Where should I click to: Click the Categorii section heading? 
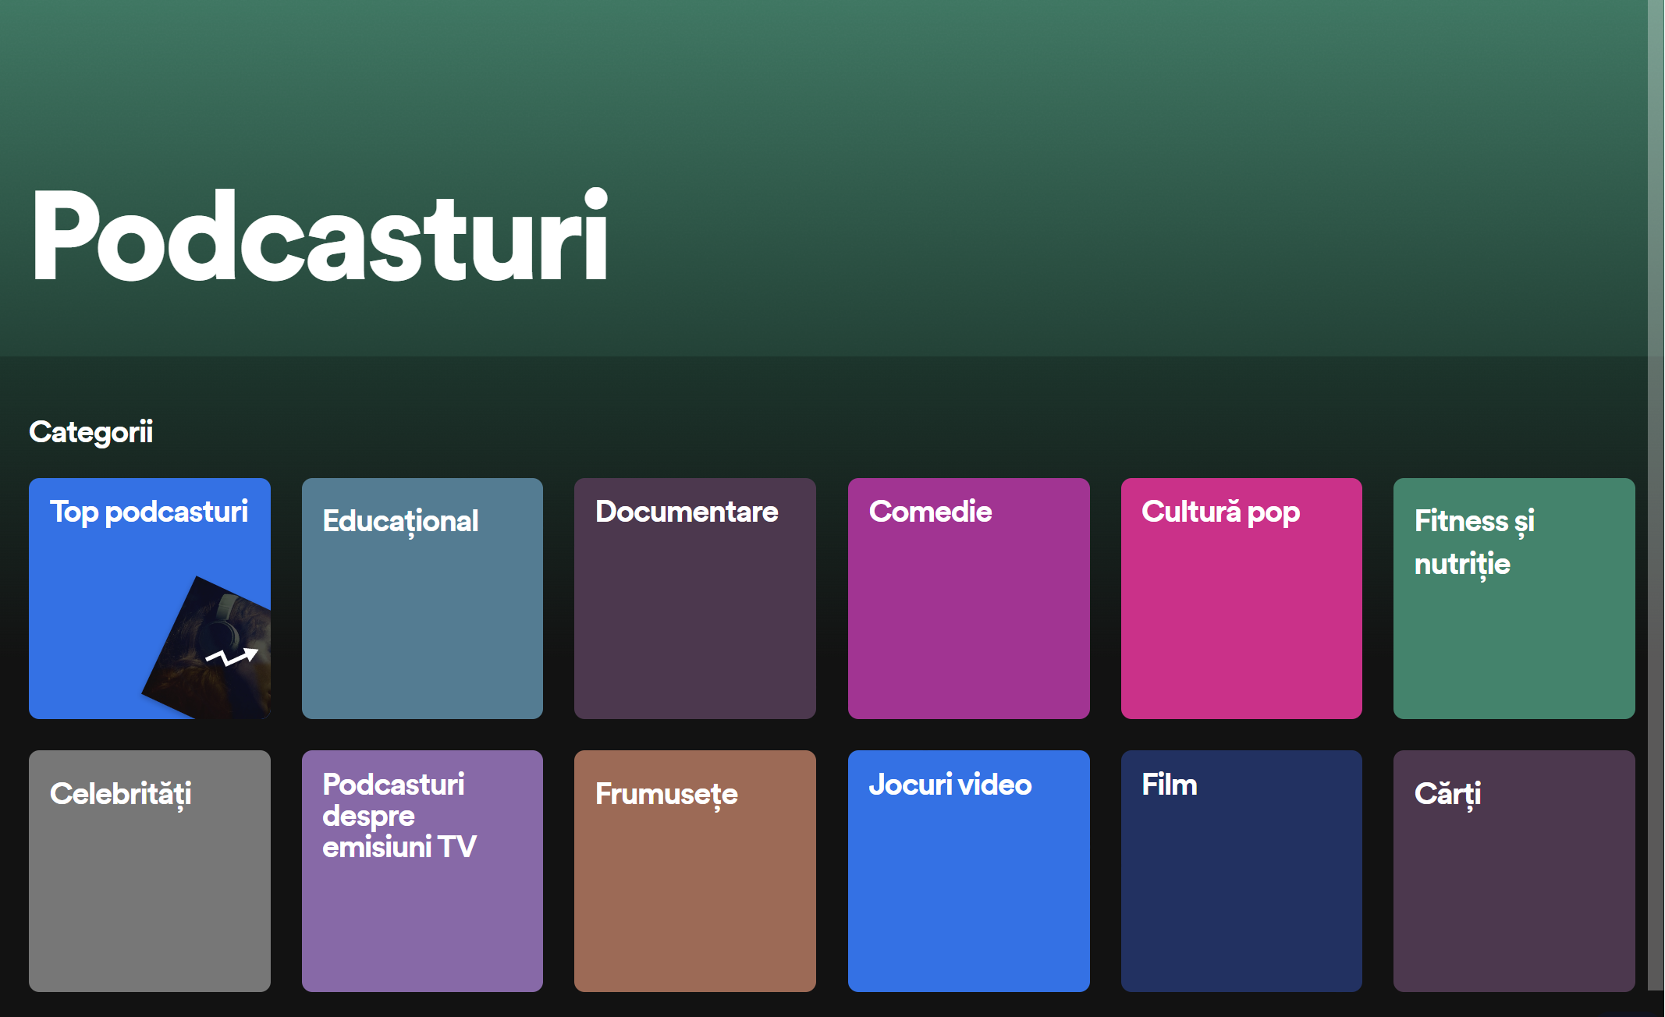coord(91,432)
